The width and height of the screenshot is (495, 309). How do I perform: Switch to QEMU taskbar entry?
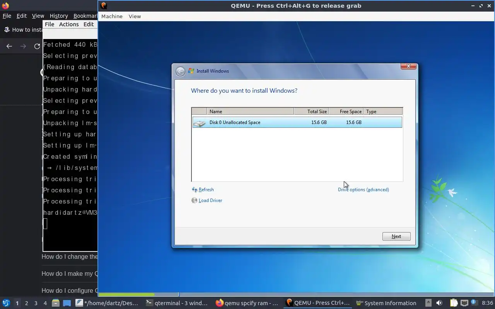pyautogui.click(x=318, y=303)
